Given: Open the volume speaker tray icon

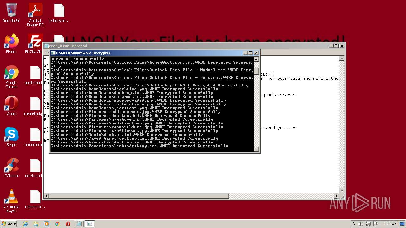Looking at the screenshot, I should point(361,224).
